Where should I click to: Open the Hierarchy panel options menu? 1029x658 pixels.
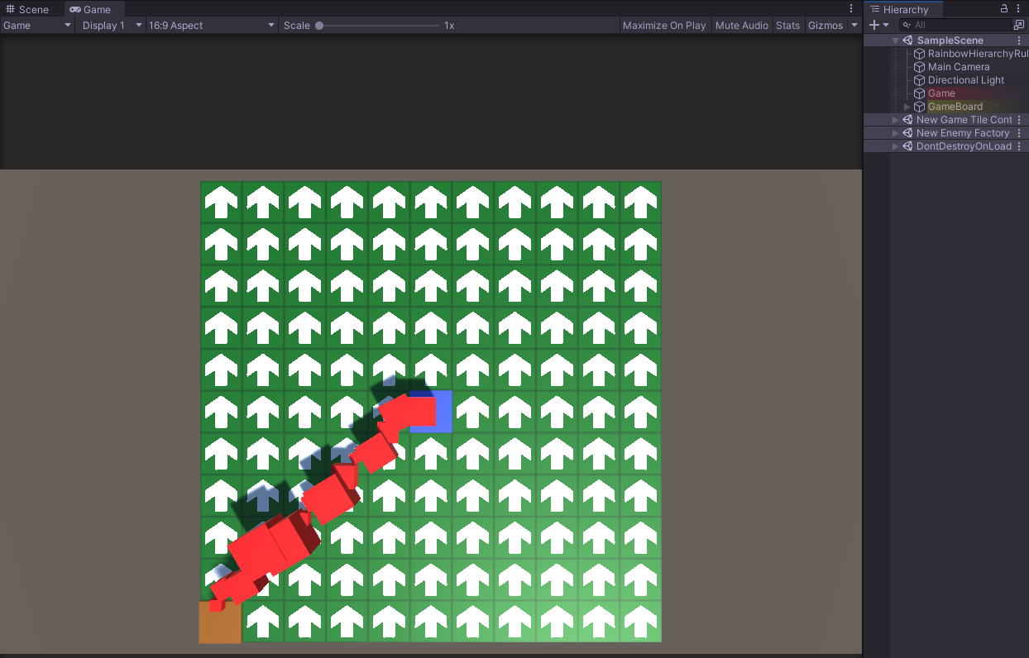(x=1020, y=9)
